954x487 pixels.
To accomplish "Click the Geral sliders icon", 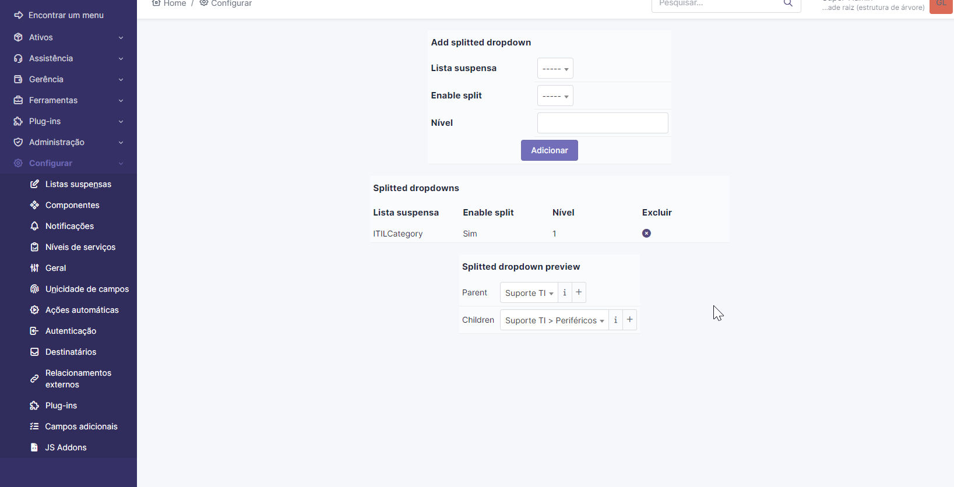I will (34, 268).
